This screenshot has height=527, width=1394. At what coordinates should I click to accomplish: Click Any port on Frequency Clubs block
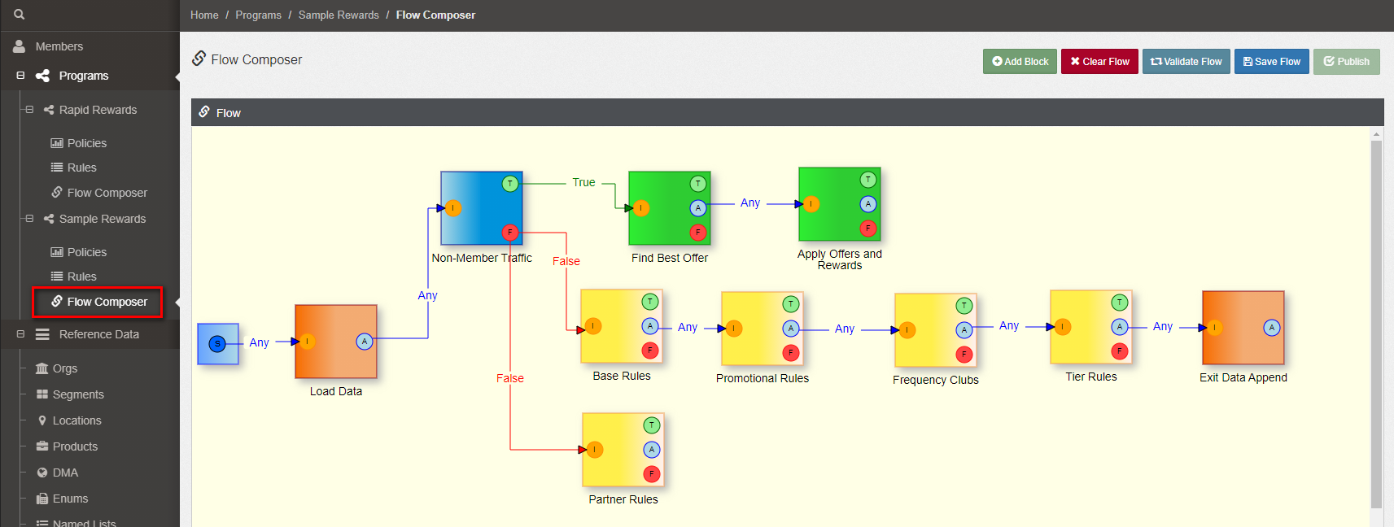tap(964, 330)
